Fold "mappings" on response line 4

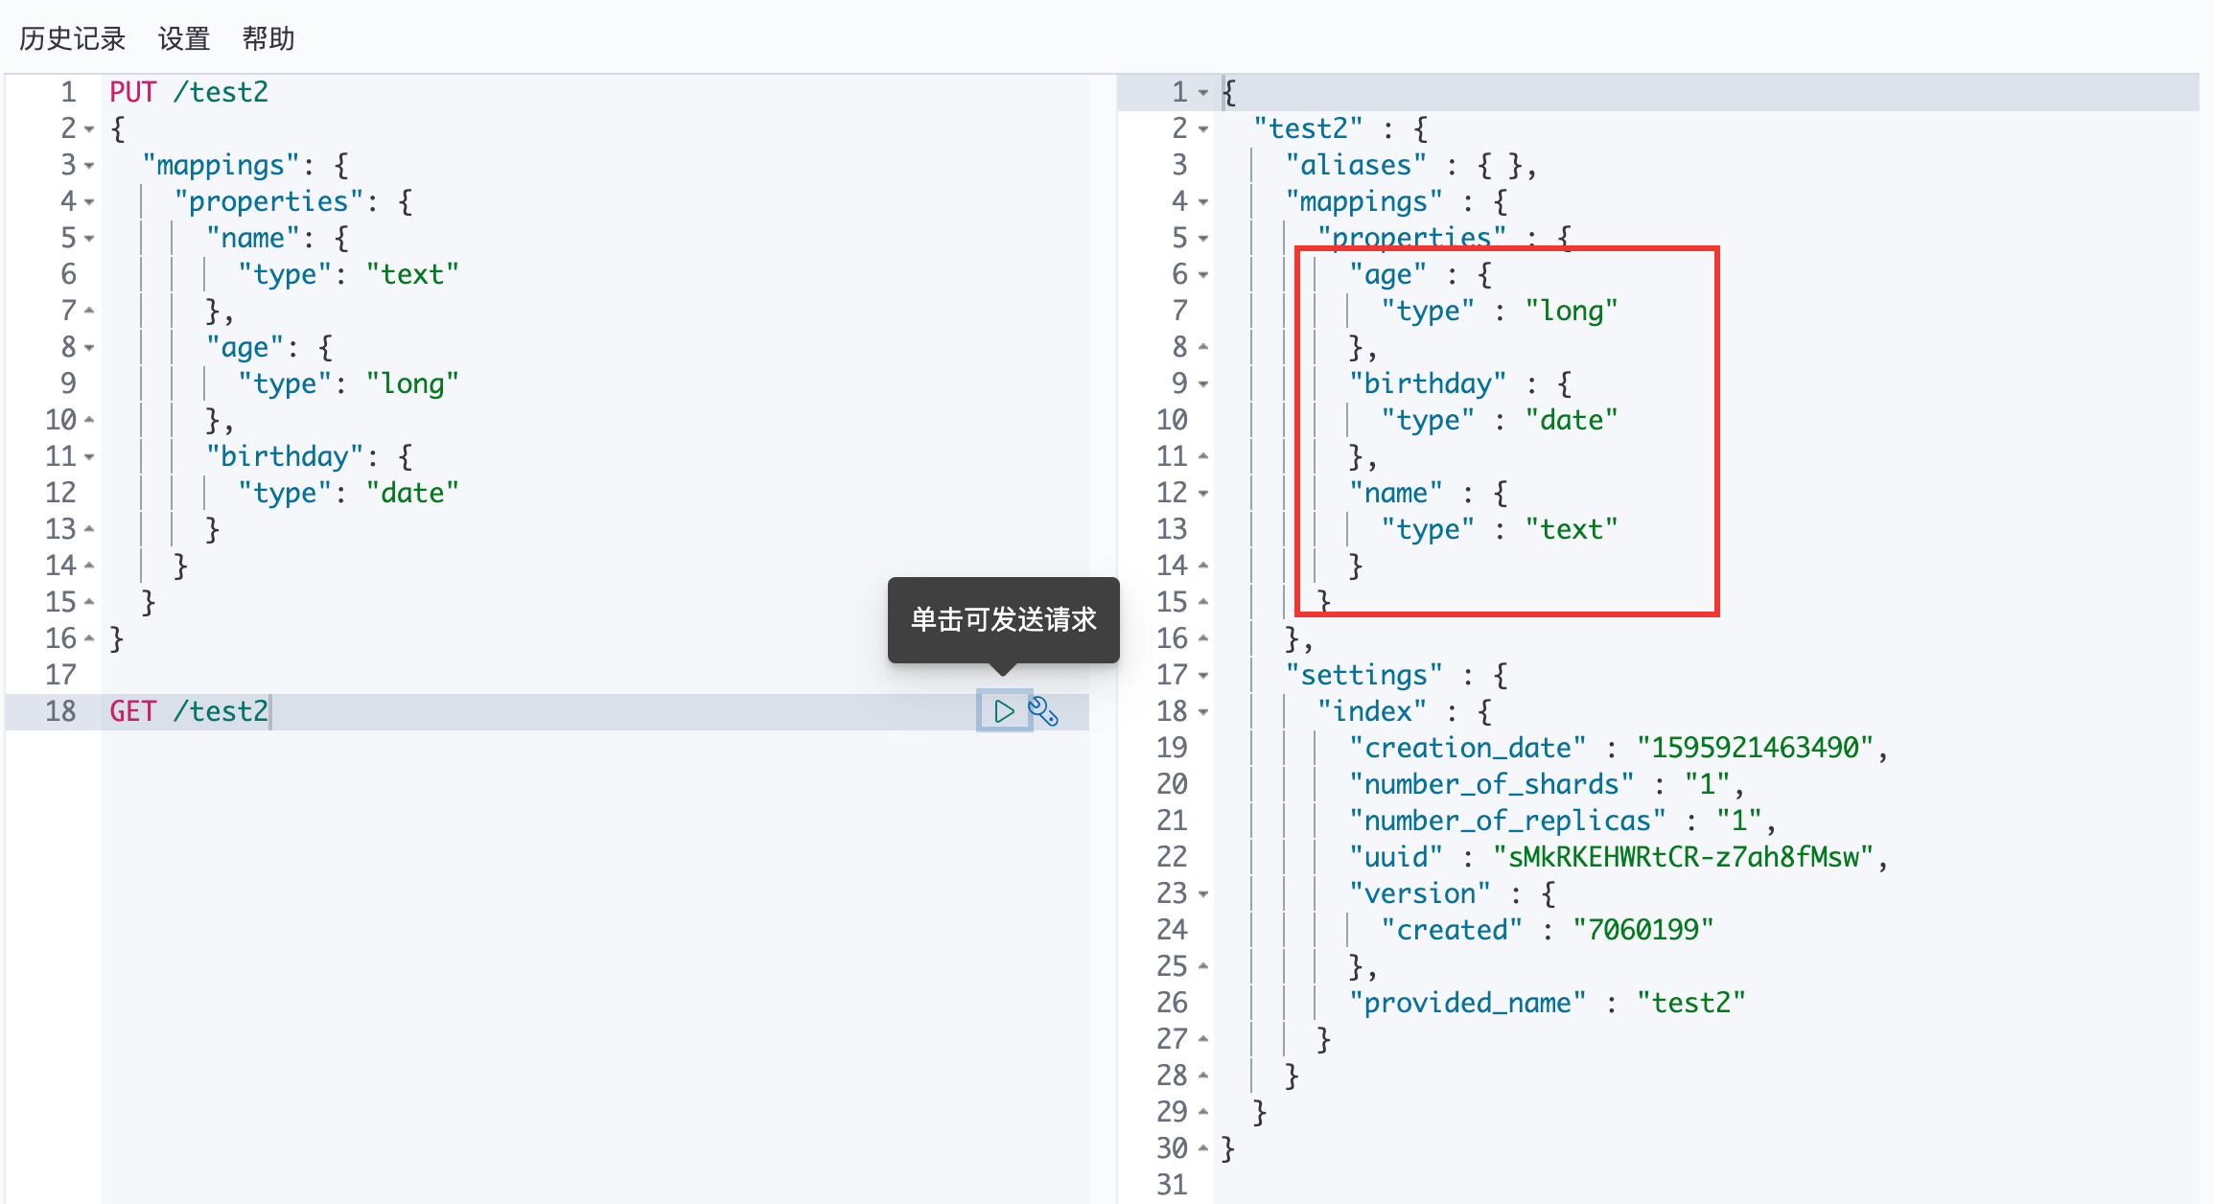pos(1202,202)
